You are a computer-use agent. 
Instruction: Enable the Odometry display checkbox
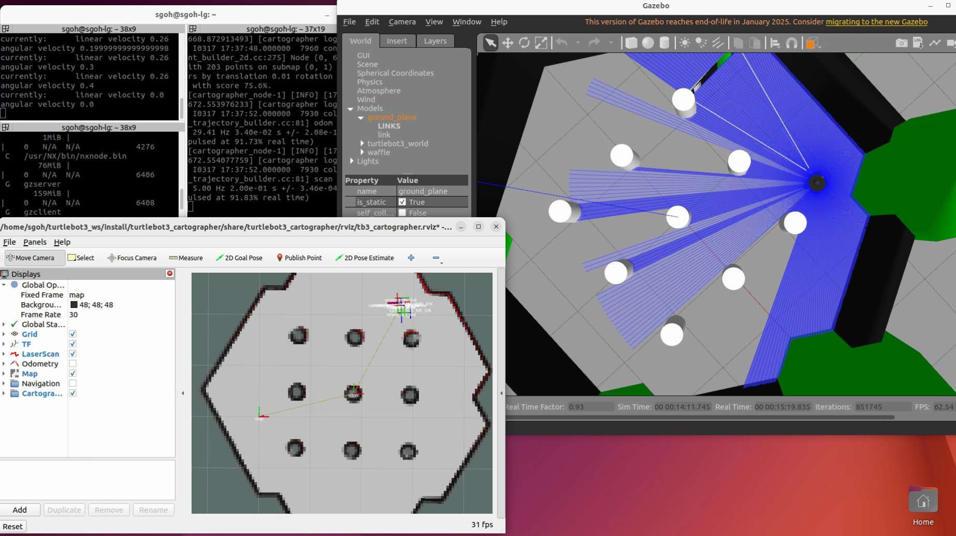coord(73,364)
